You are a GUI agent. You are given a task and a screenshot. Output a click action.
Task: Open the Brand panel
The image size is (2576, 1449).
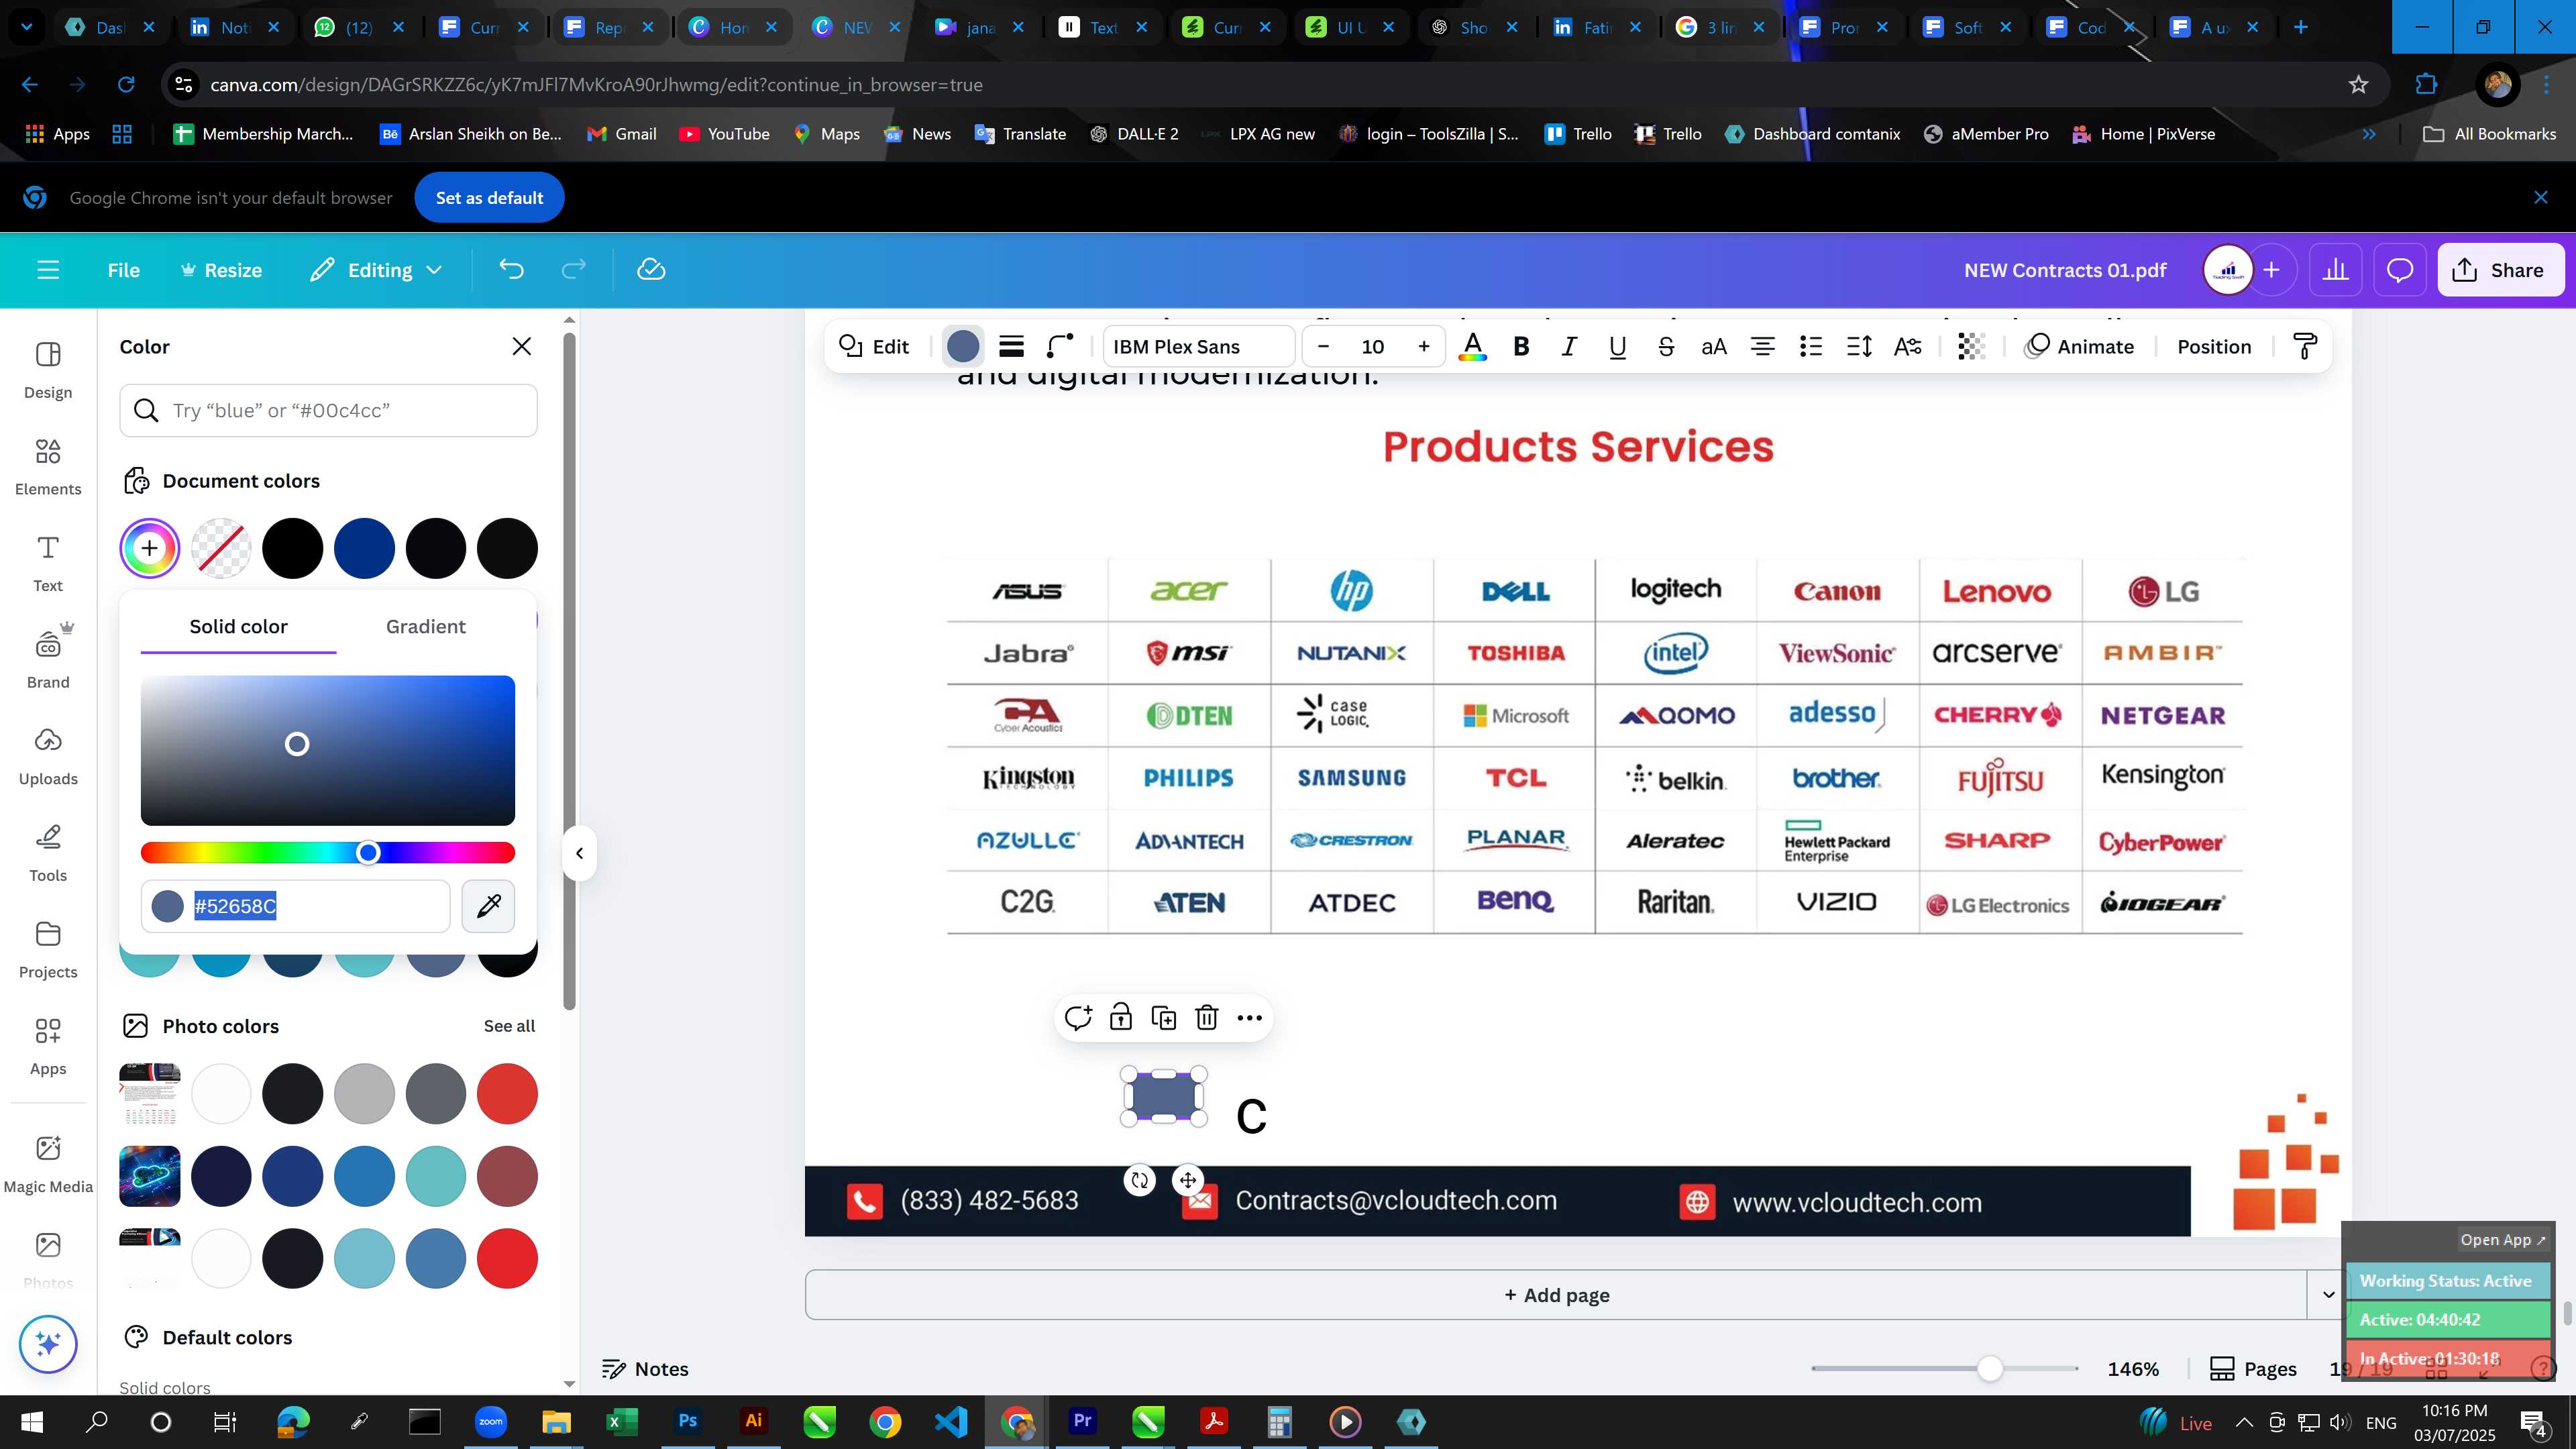(48, 660)
